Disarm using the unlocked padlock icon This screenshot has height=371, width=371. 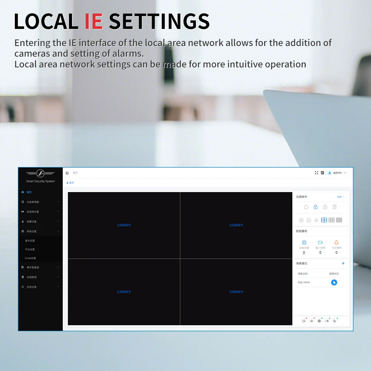(x=325, y=207)
